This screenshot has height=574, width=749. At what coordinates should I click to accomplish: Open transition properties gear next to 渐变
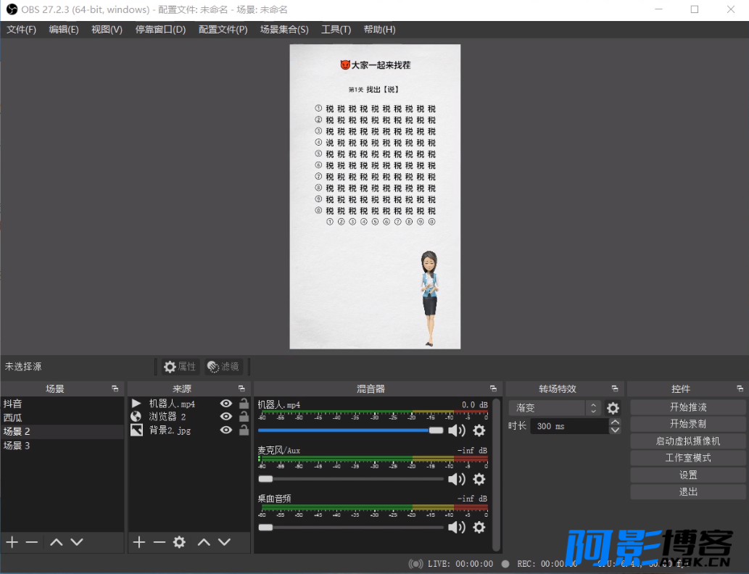613,408
